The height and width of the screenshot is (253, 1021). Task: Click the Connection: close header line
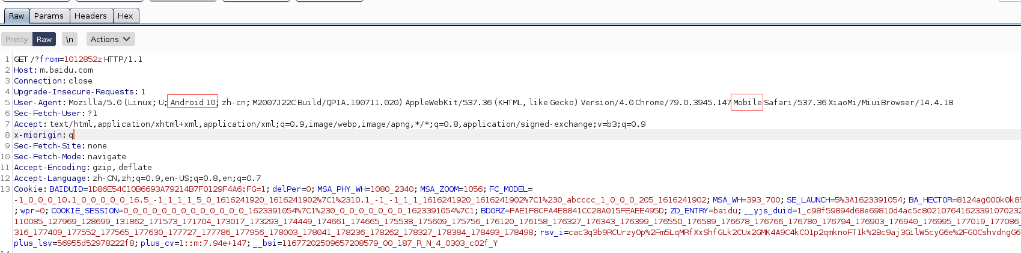pyautogui.click(x=53, y=81)
